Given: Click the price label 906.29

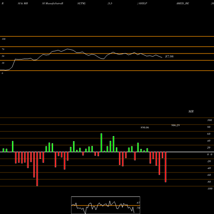Looking at the screenshot, I should pyautogui.click(x=175, y=125).
